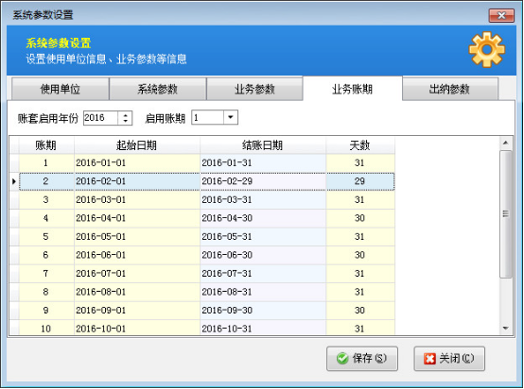The height and width of the screenshot is (389, 524).
Task: Decrease the 账套启用年份 year value
Action: [125, 121]
